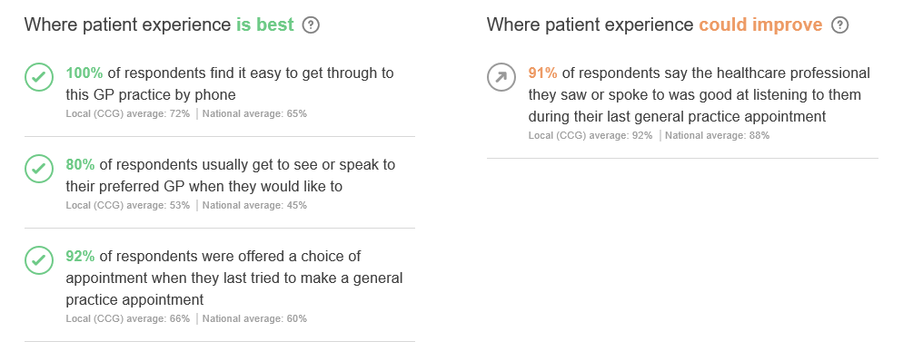Open help icon beside 'is best' heading

click(x=311, y=25)
